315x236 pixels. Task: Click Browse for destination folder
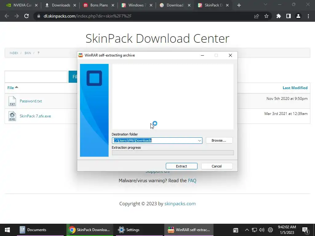coord(219,140)
